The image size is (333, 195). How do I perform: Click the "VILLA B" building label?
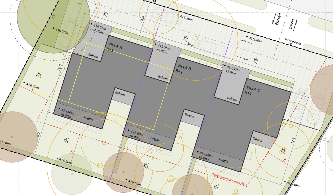[184, 67]
